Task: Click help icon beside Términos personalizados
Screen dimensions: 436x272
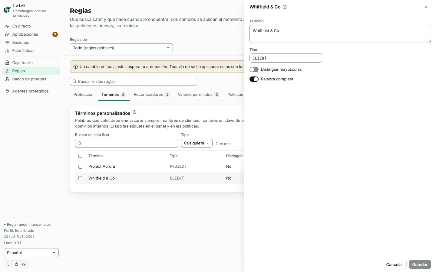Action: [x=134, y=112]
